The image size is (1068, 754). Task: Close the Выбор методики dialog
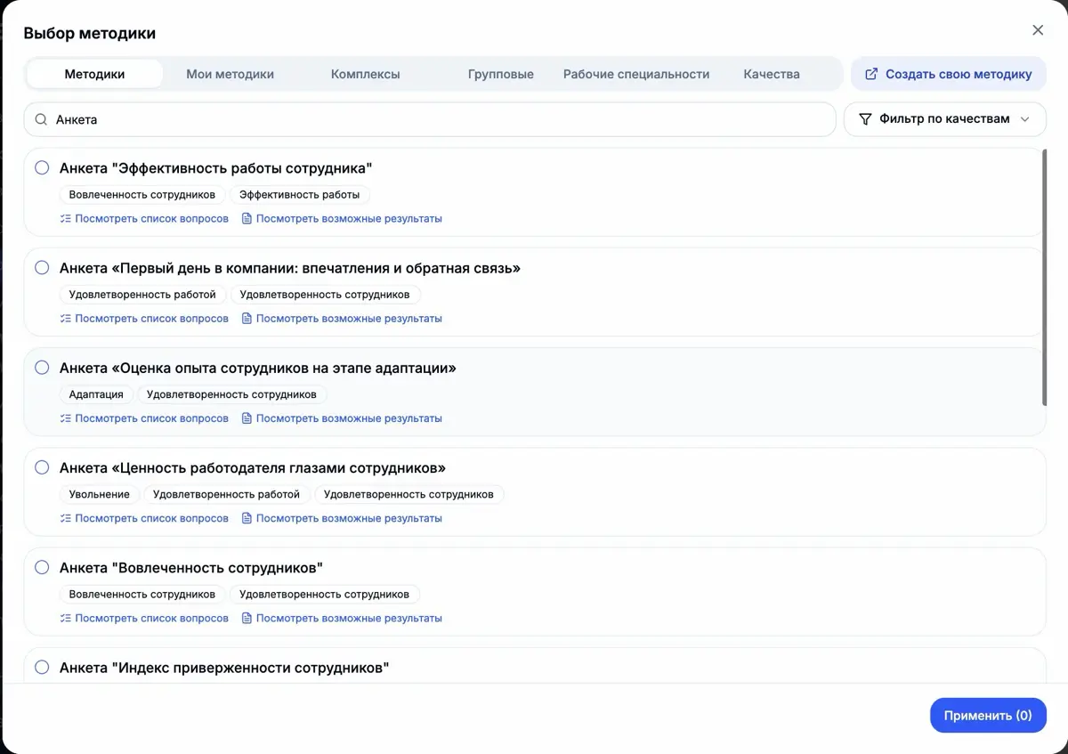tap(1038, 30)
